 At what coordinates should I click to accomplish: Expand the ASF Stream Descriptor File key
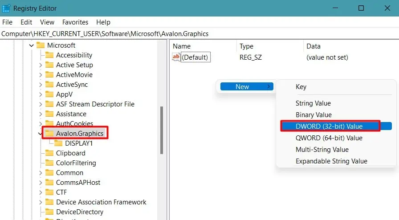[41, 104]
